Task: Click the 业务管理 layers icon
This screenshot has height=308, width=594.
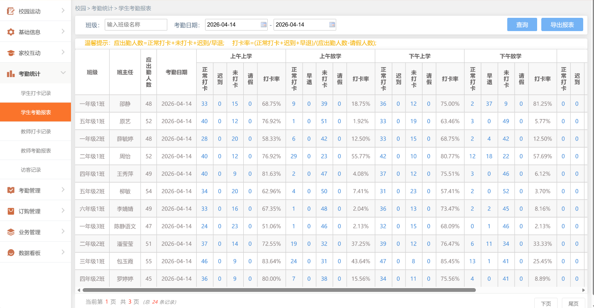Action: click(x=11, y=232)
